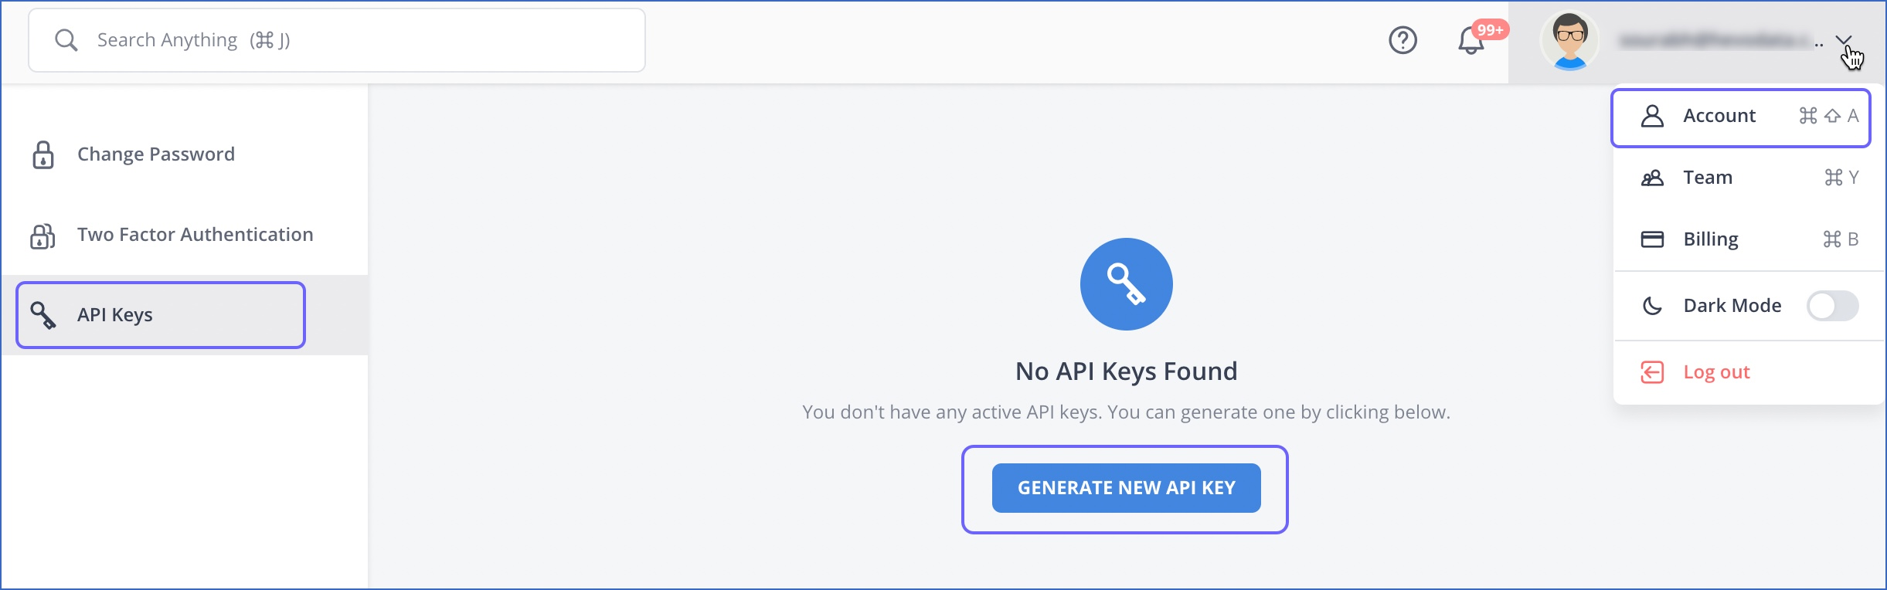Click the API Keys key icon

43,315
